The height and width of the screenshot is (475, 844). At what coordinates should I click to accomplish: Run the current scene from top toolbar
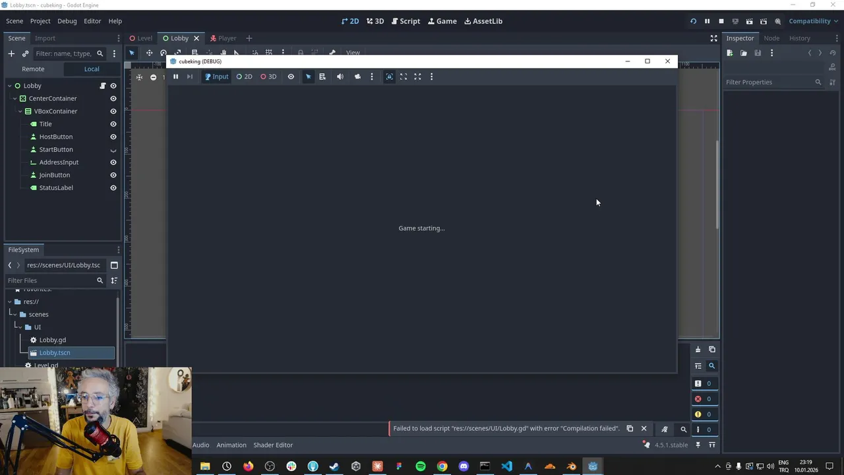[x=749, y=21]
